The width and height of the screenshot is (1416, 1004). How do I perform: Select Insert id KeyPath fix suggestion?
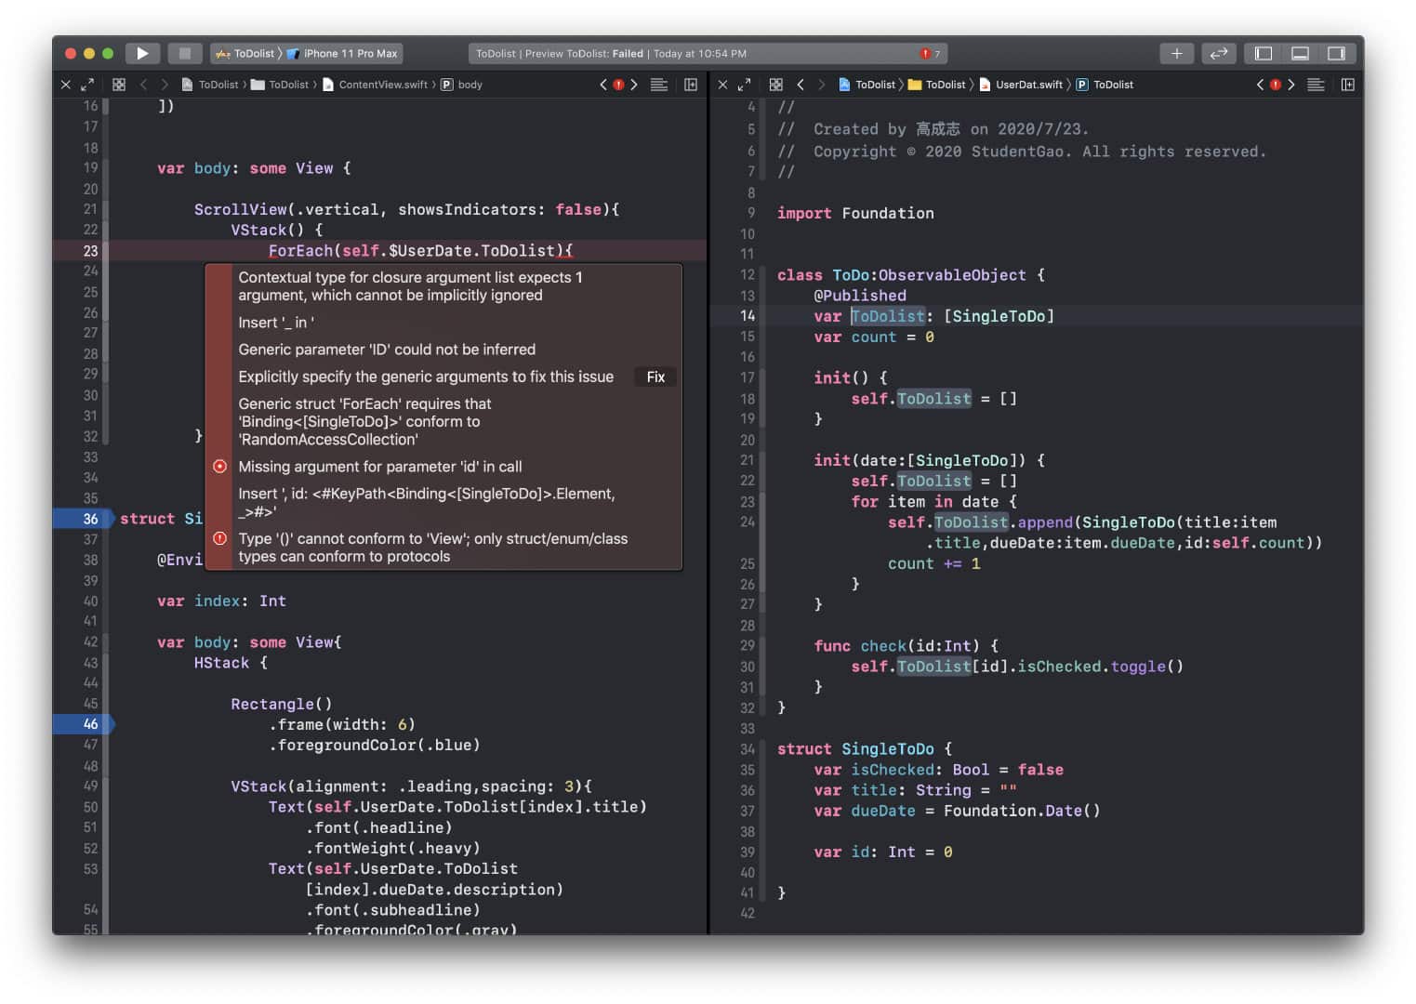(427, 502)
